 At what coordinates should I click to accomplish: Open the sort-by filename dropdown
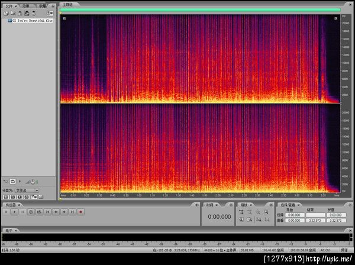point(27,190)
